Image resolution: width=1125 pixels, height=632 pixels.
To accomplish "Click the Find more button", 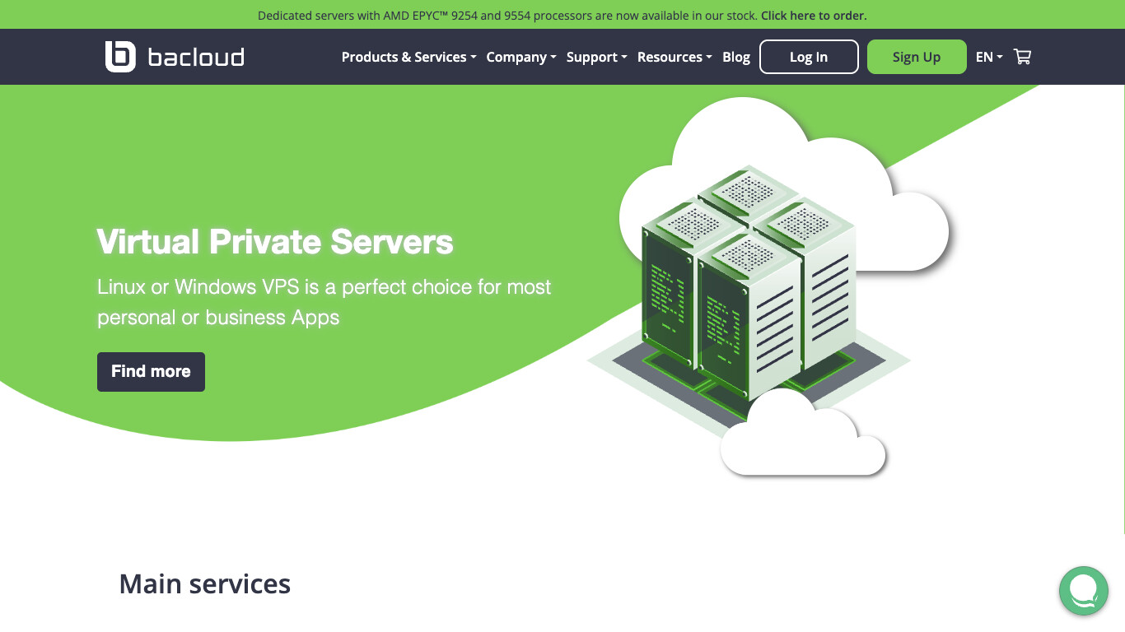I will pyautogui.click(x=151, y=371).
